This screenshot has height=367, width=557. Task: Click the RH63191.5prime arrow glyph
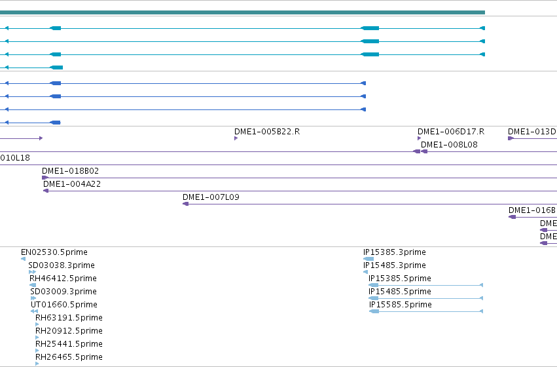pos(37,324)
